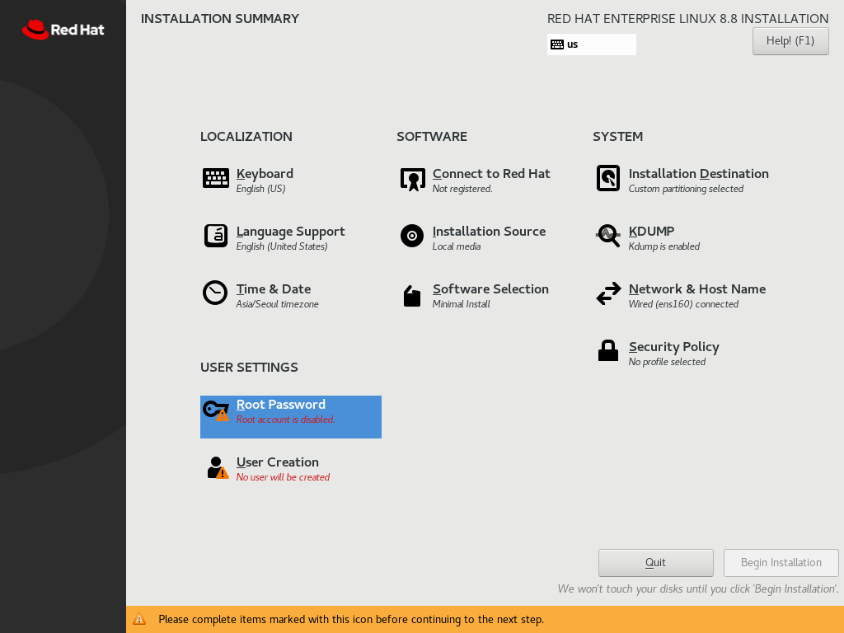844x633 pixels.
Task: Click 'Minimal Install' status text
Action: [x=462, y=304]
